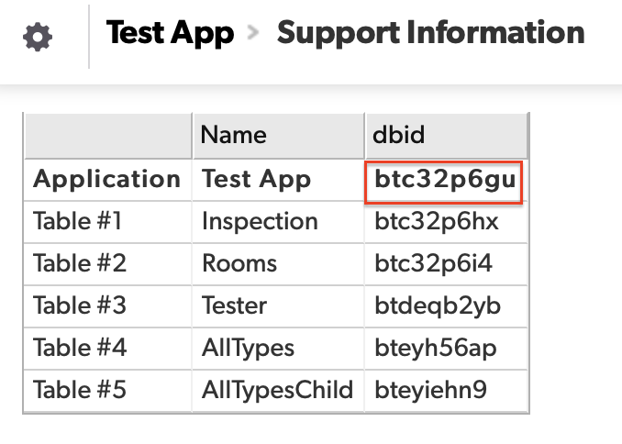Select the AllTypesChild table name cell
The image size is (622, 444).
[x=277, y=391]
